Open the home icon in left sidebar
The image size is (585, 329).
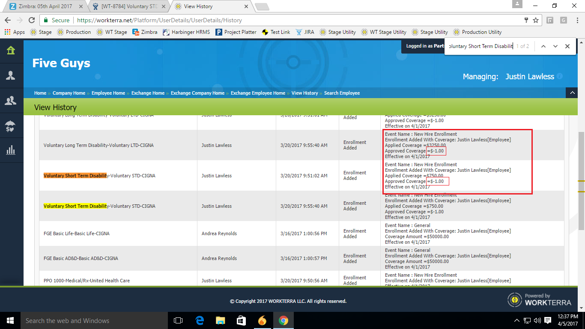[11, 50]
